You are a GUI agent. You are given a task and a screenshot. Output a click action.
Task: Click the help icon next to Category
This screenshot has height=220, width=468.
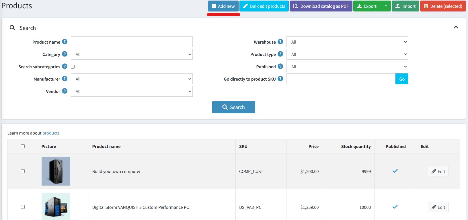[65, 54]
